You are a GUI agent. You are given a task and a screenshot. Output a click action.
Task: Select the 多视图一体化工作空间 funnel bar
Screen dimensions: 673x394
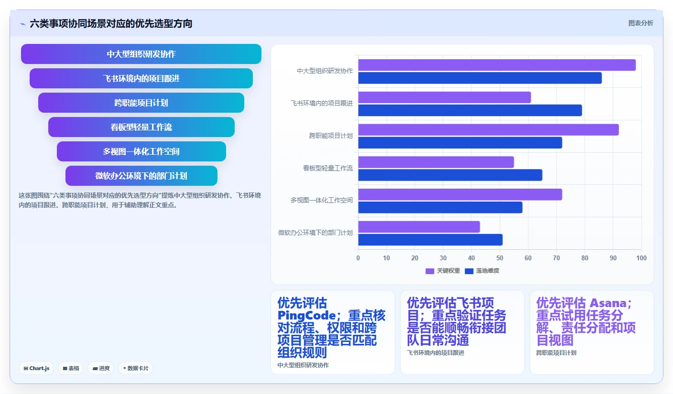[141, 151]
